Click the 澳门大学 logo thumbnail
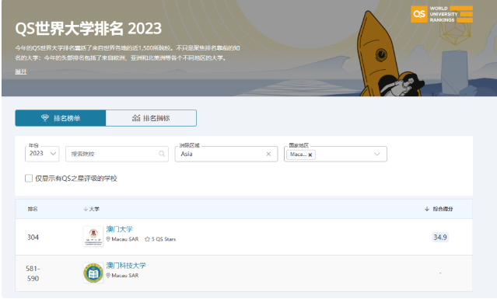497x299 pixels. click(93, 236)
